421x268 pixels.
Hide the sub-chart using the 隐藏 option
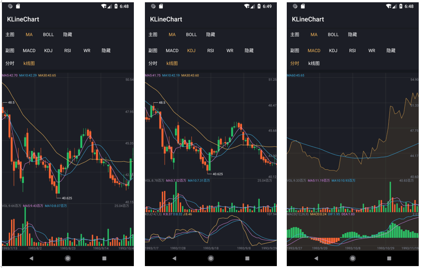point(106,50)
